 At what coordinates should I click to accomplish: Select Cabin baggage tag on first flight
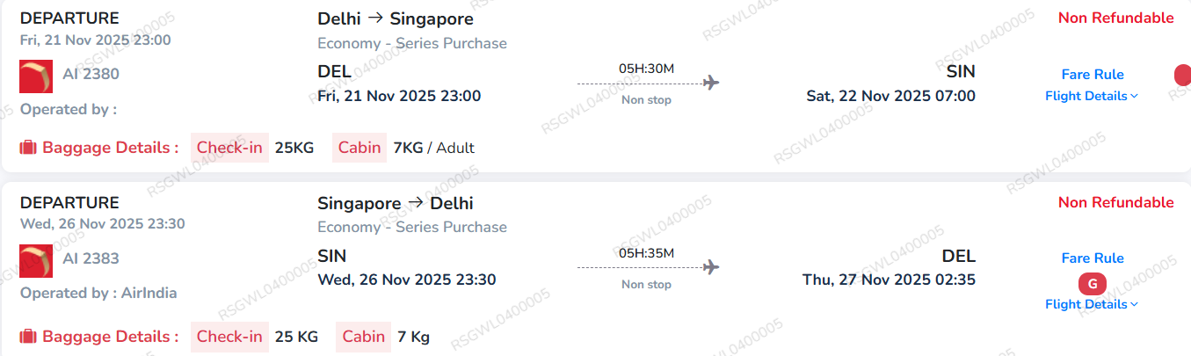359,148
